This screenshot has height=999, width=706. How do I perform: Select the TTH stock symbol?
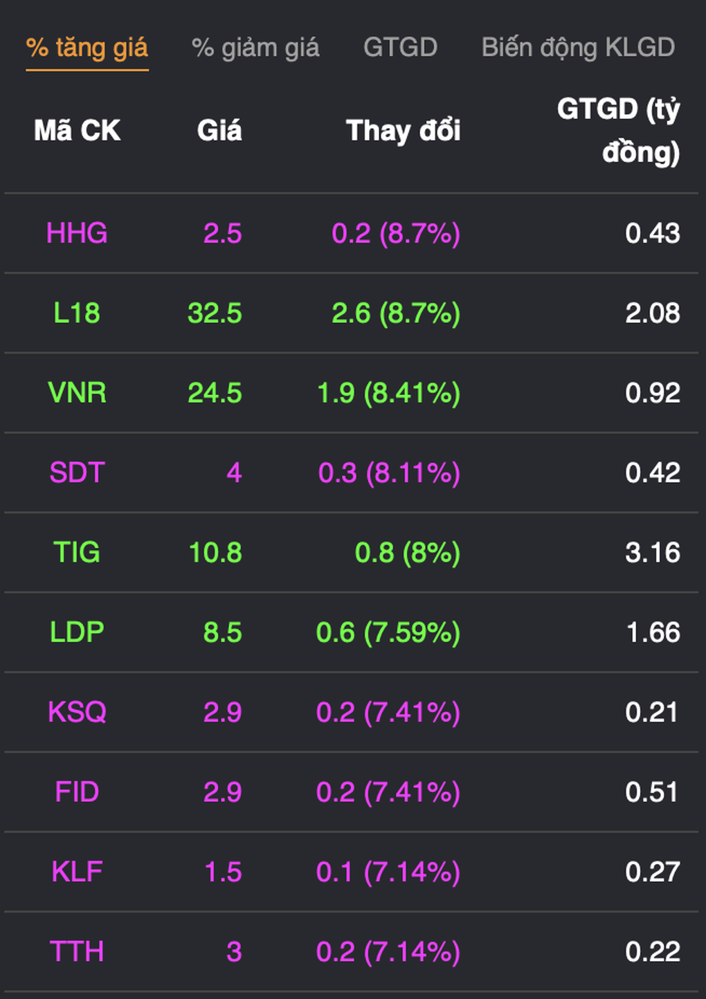[77, 952]
